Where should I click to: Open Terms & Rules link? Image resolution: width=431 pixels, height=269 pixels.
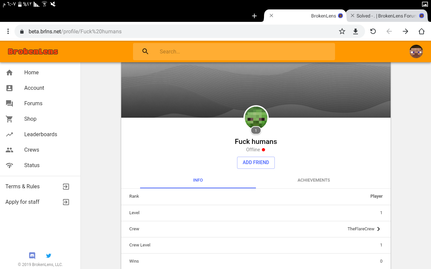[23, 186]
